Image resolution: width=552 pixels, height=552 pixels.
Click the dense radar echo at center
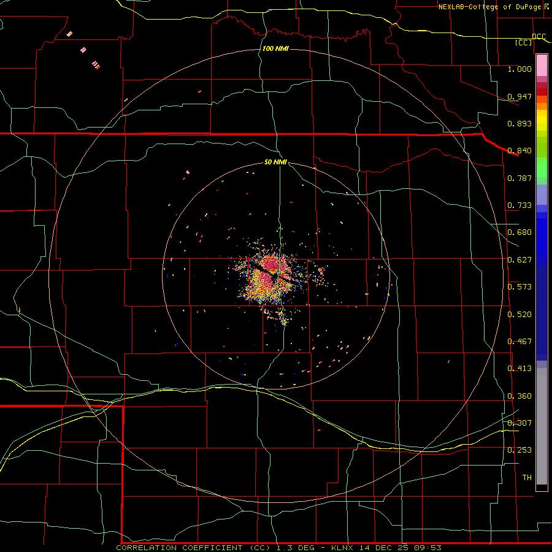pyautogui.click(x=269, y=277)
